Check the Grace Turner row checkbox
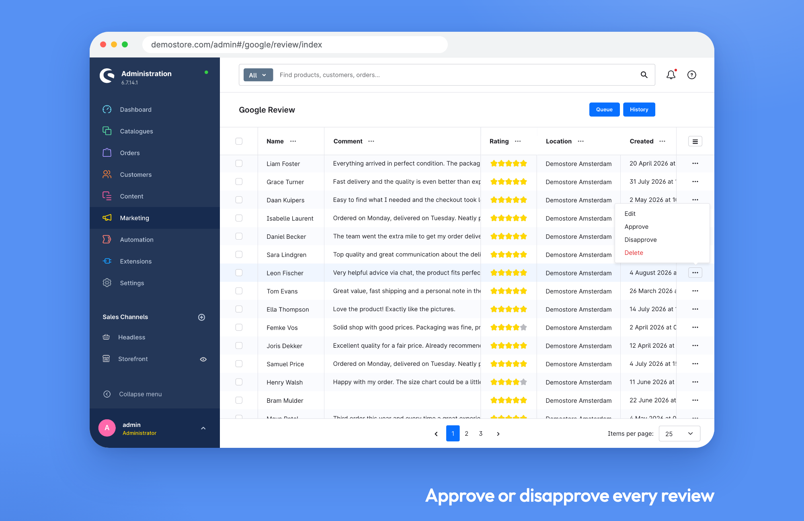This screenshot has height=521, width=804. tap(239, 182)
